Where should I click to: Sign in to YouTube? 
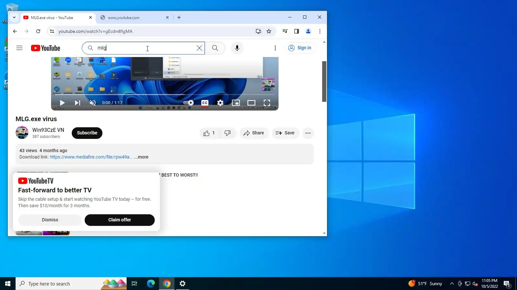tap(300, 48)
